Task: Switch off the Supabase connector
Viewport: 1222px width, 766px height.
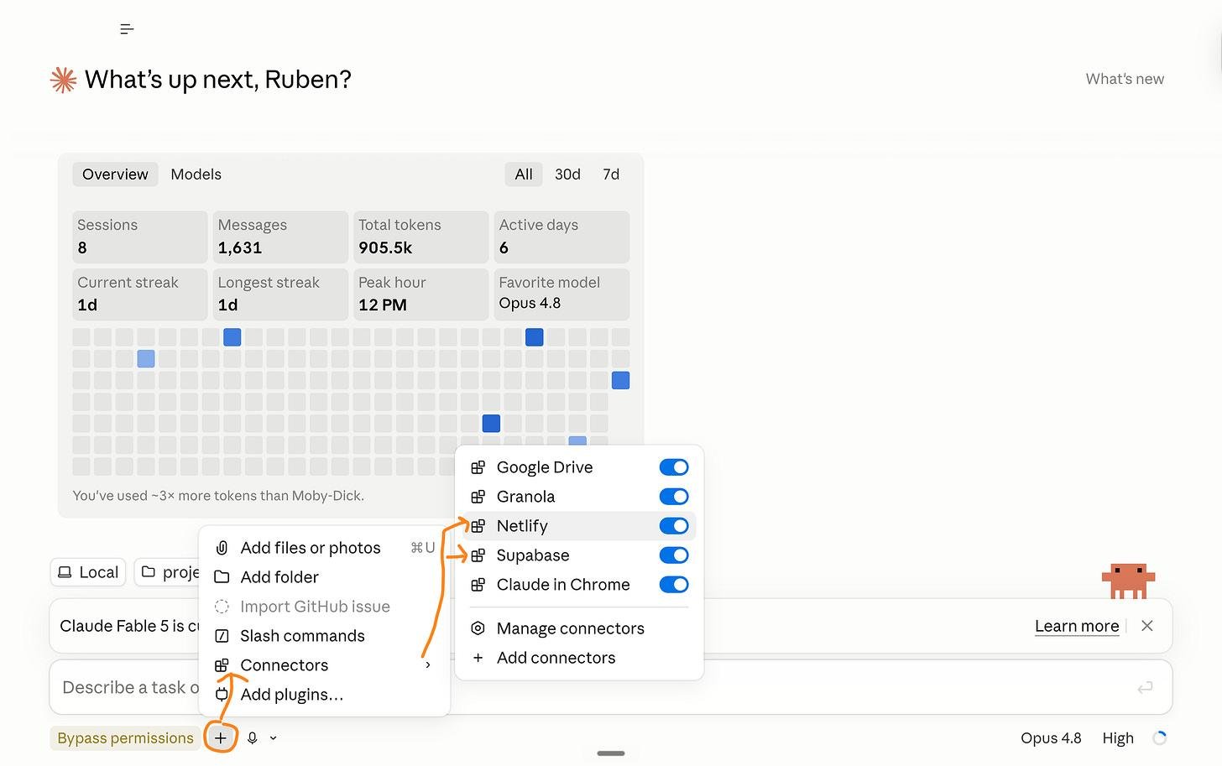Action: (x=674, y=555)
